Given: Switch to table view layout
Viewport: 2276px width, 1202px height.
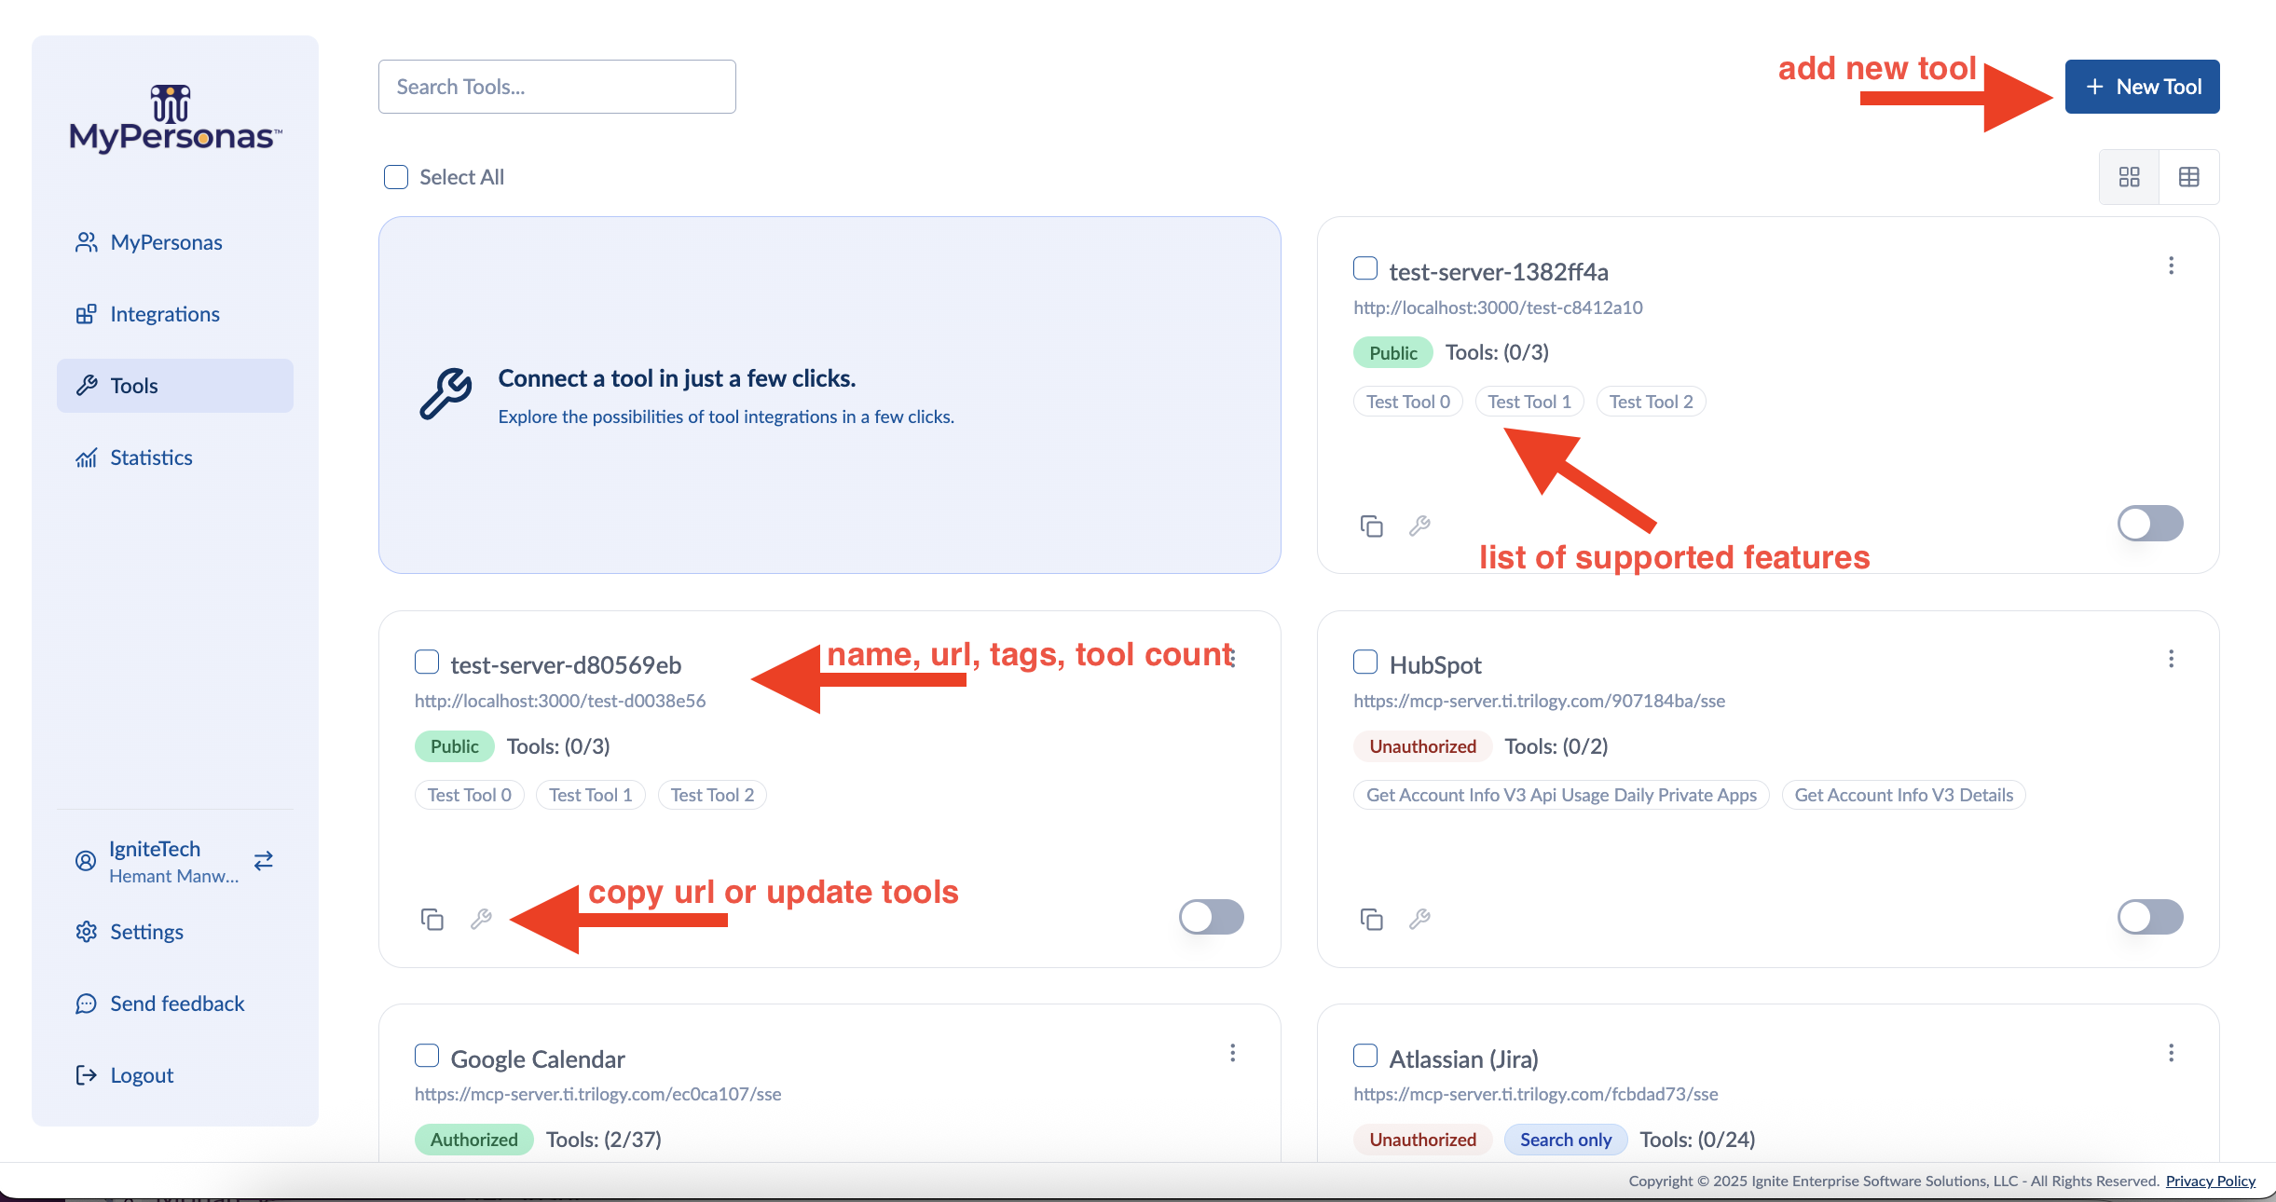Looking at the screenshot, I should pyautogui.click(x=2188, y=177).
